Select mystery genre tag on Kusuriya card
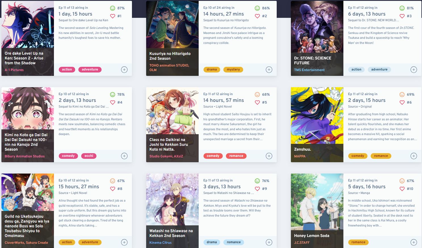 pyautogui.click(x=233, y=70)
